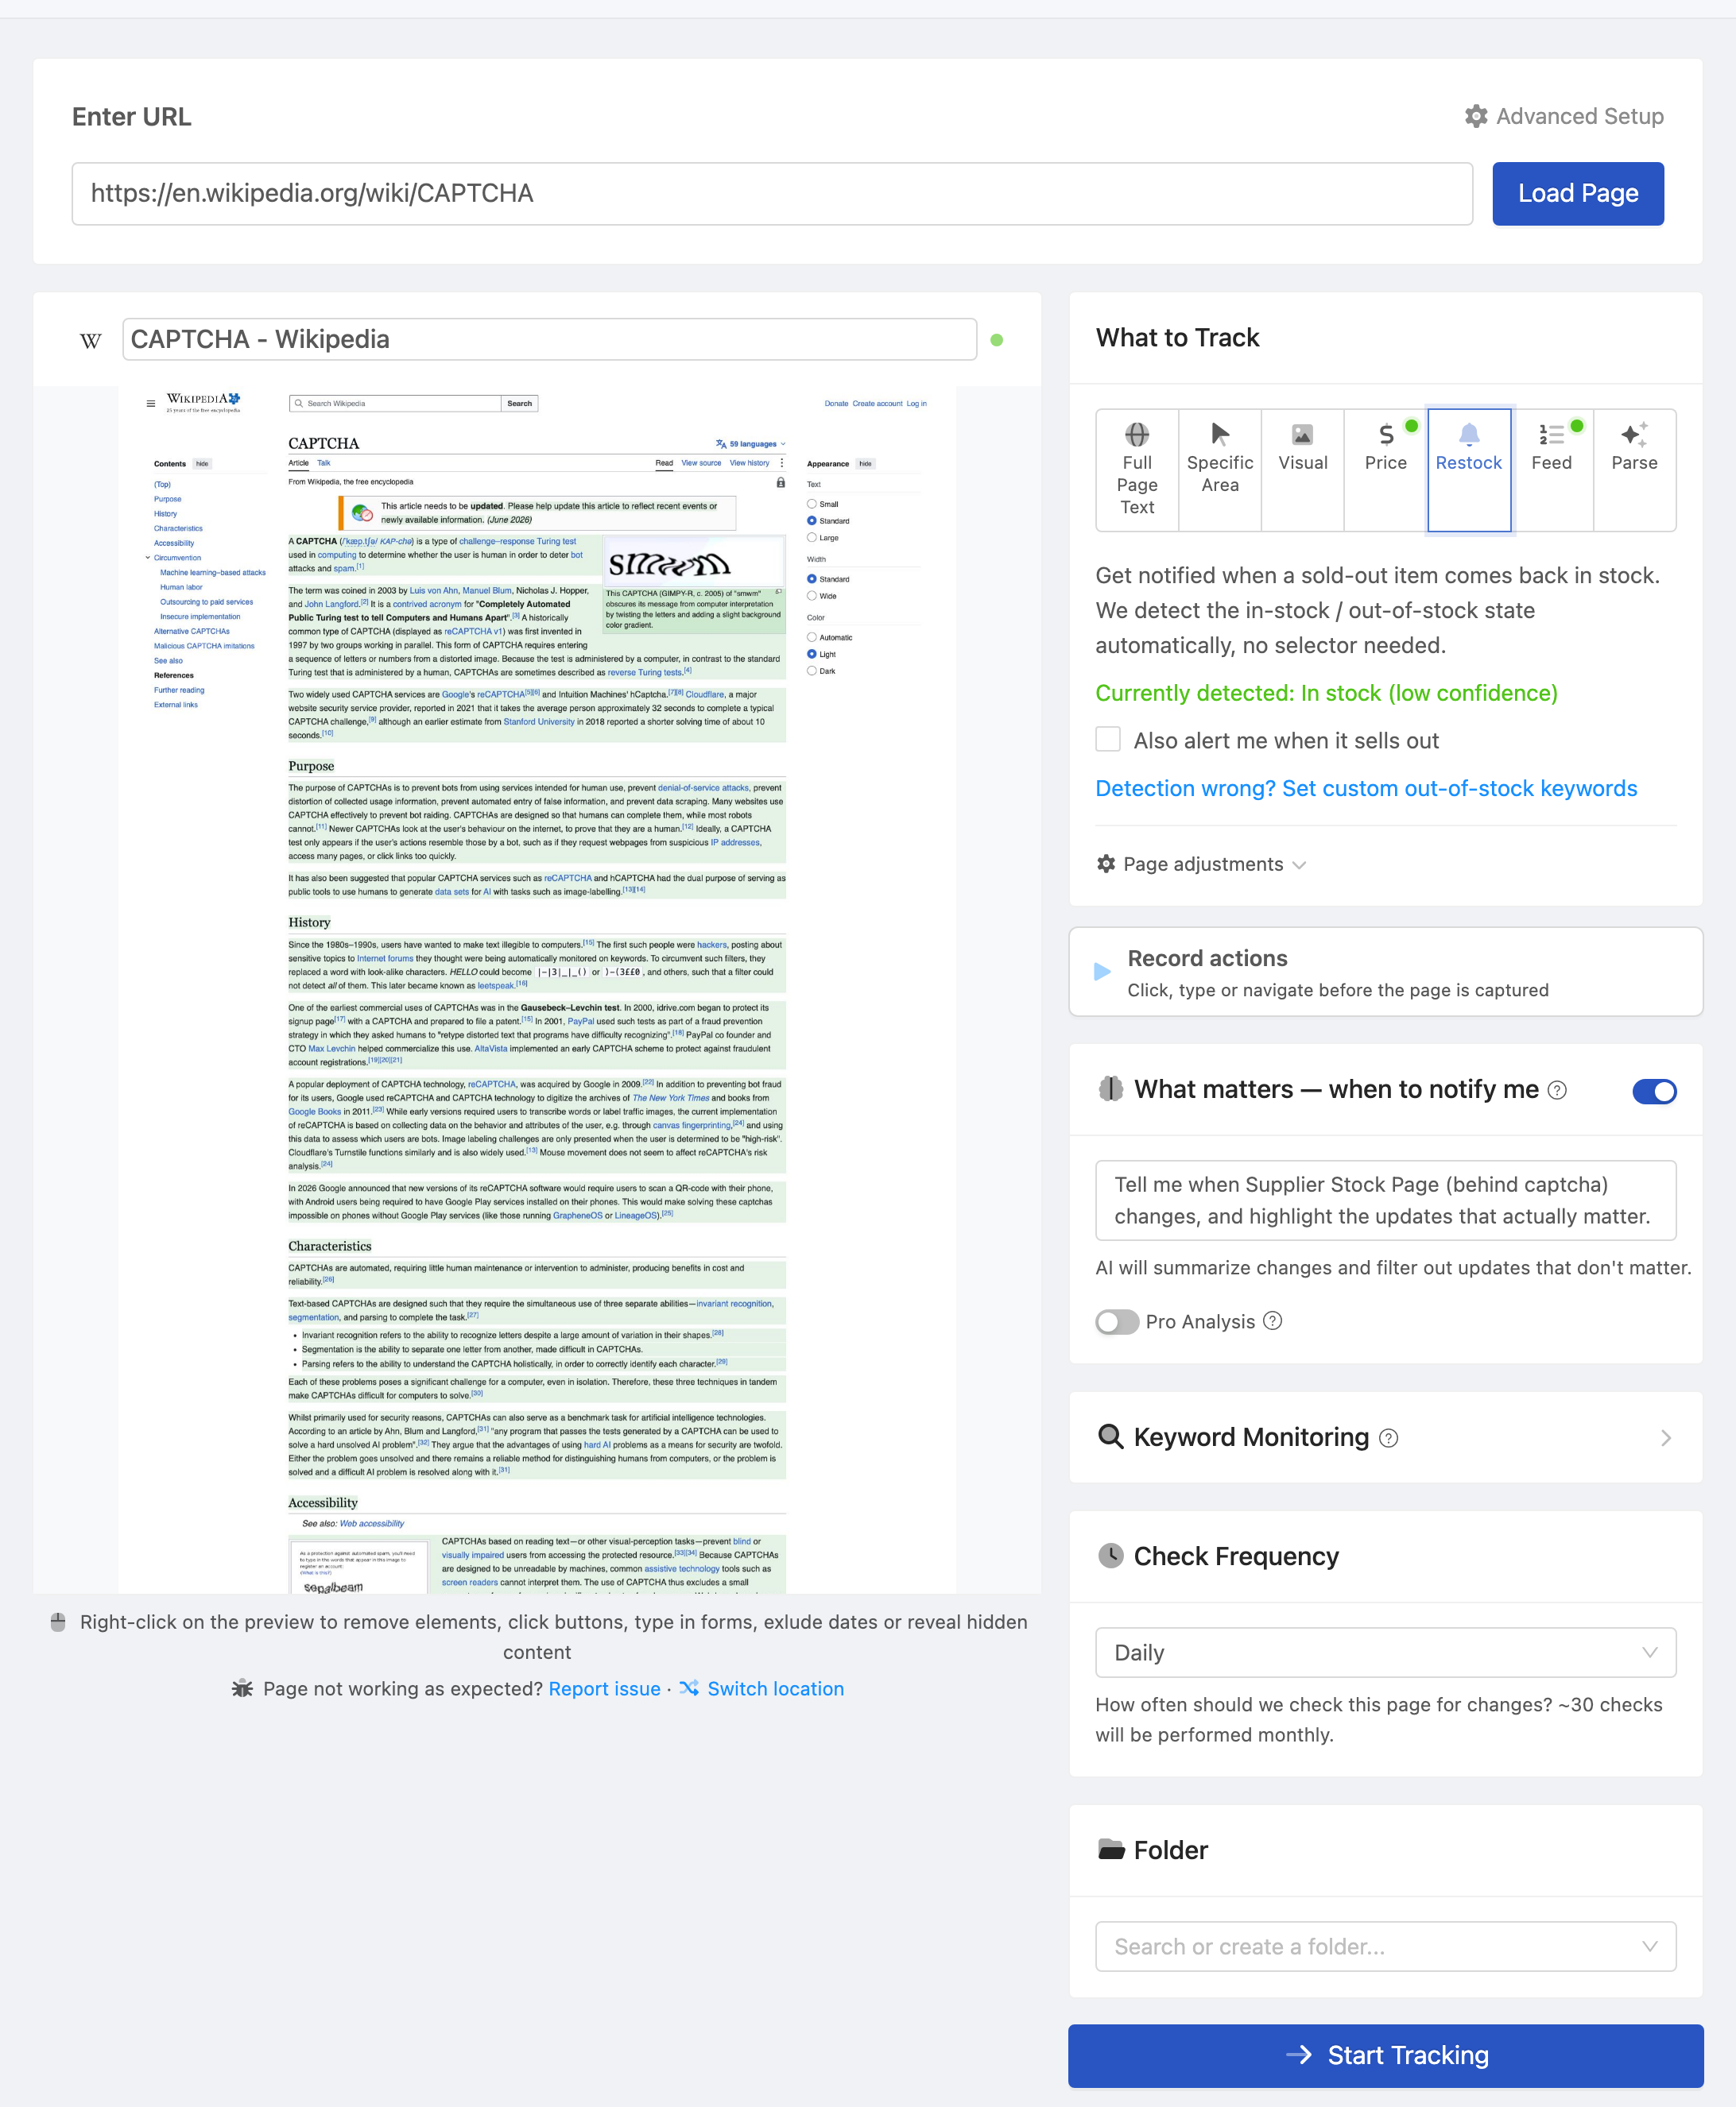Click the green status dot next to the title
Image resolution: width=1736 pixels, height=2107 pixels.
pos(996,340)
